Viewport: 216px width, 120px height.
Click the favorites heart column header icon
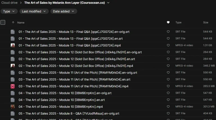click(168, 22)
